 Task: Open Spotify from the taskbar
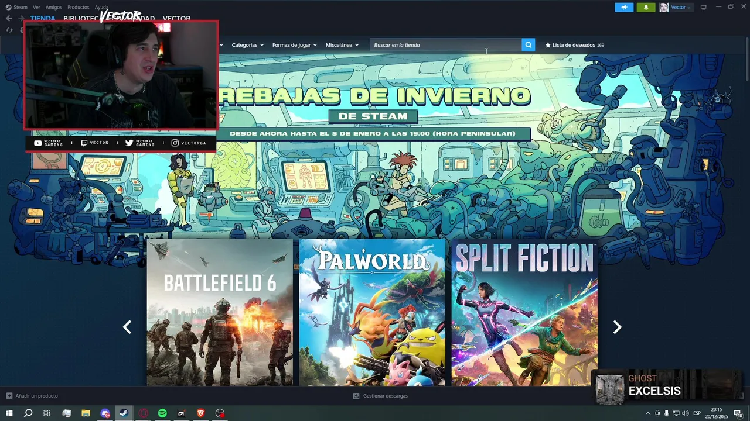point(162,413)
